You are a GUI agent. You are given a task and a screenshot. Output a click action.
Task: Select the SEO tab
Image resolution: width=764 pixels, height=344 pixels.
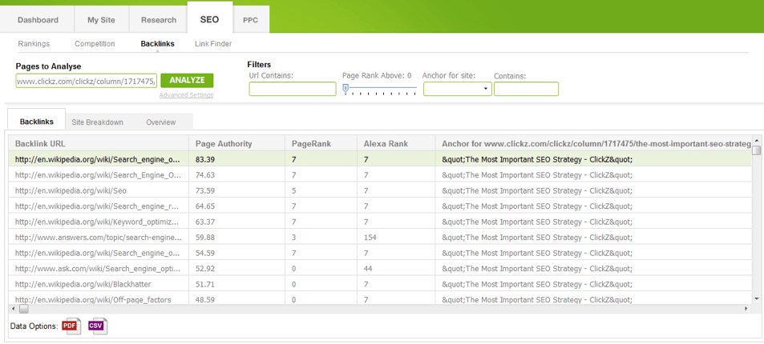209,20
